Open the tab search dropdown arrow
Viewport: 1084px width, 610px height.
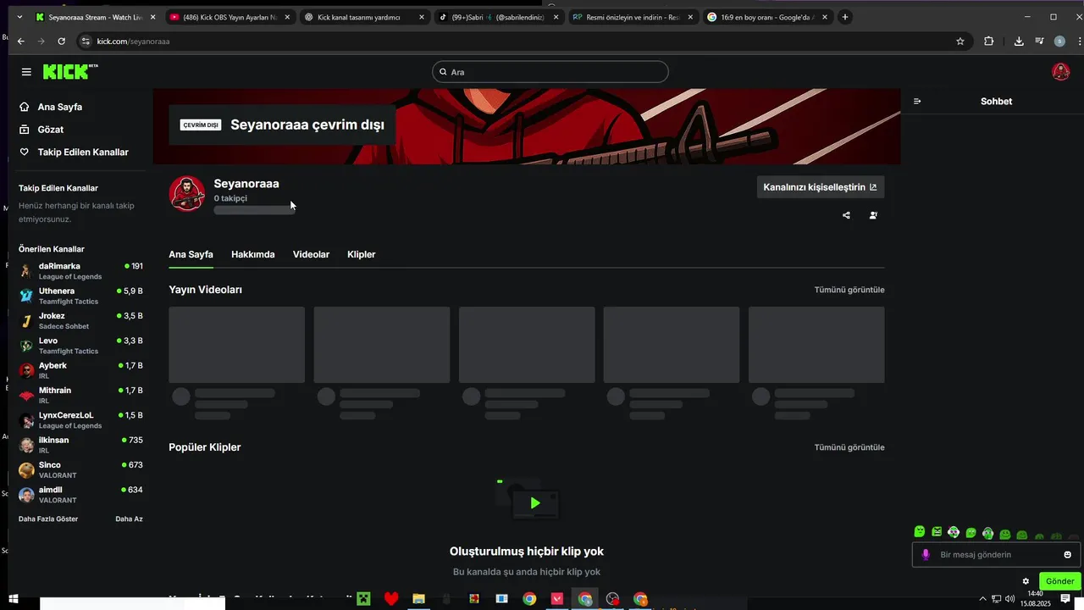click(x=19, y=17)
